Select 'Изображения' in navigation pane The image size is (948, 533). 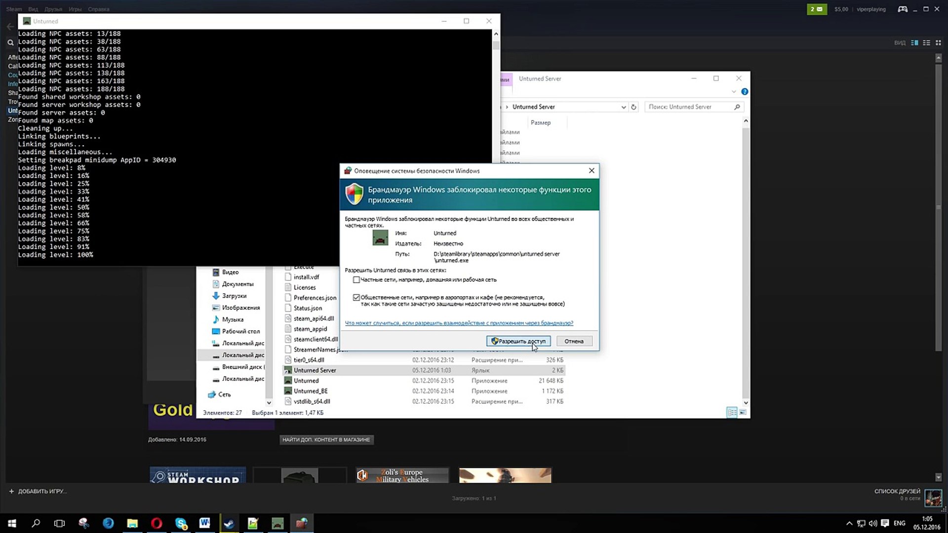coord(240,307)
